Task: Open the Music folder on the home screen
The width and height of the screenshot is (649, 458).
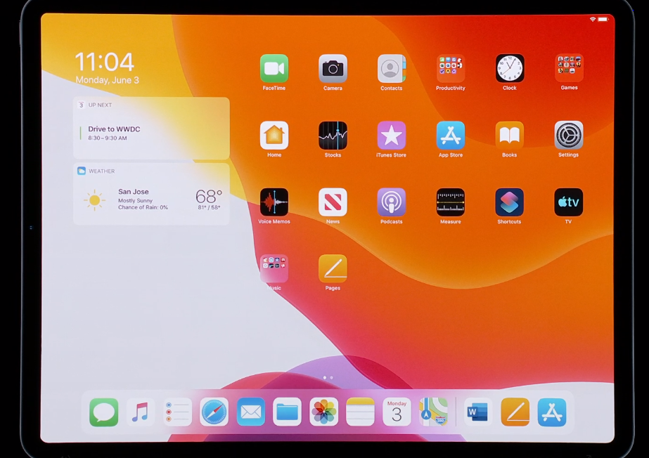Action: (x=274, y=268)
